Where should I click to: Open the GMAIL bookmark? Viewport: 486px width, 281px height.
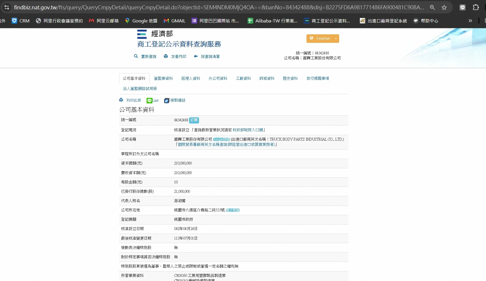click(175, 21)
